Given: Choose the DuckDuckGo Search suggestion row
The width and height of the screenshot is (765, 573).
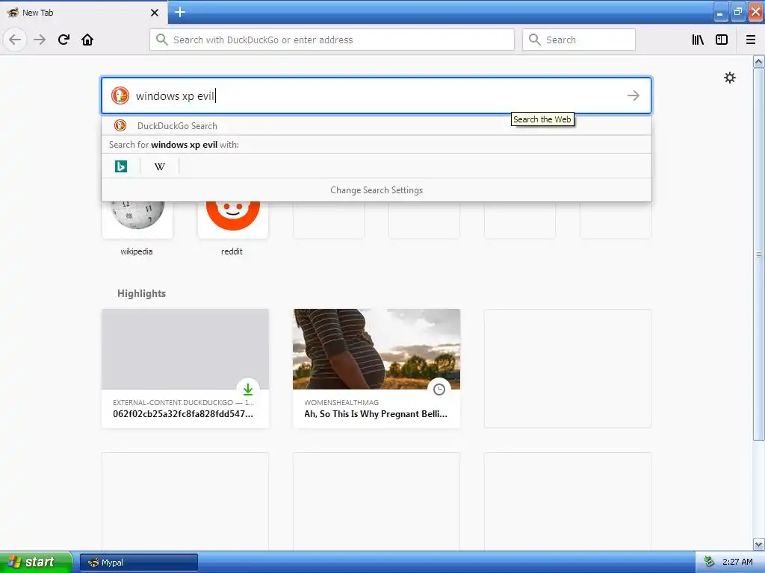Looking at the screenshot, I should (x=377, y=125).
